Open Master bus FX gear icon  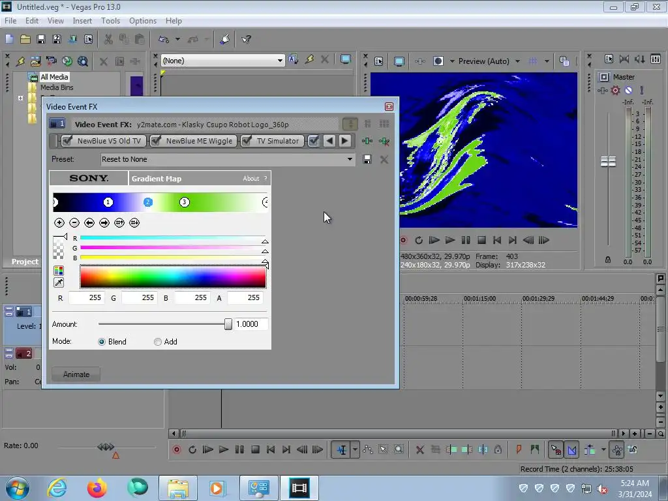(615, 90)
